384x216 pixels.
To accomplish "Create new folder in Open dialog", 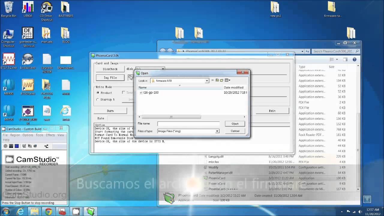I will [x=222, y=80].
